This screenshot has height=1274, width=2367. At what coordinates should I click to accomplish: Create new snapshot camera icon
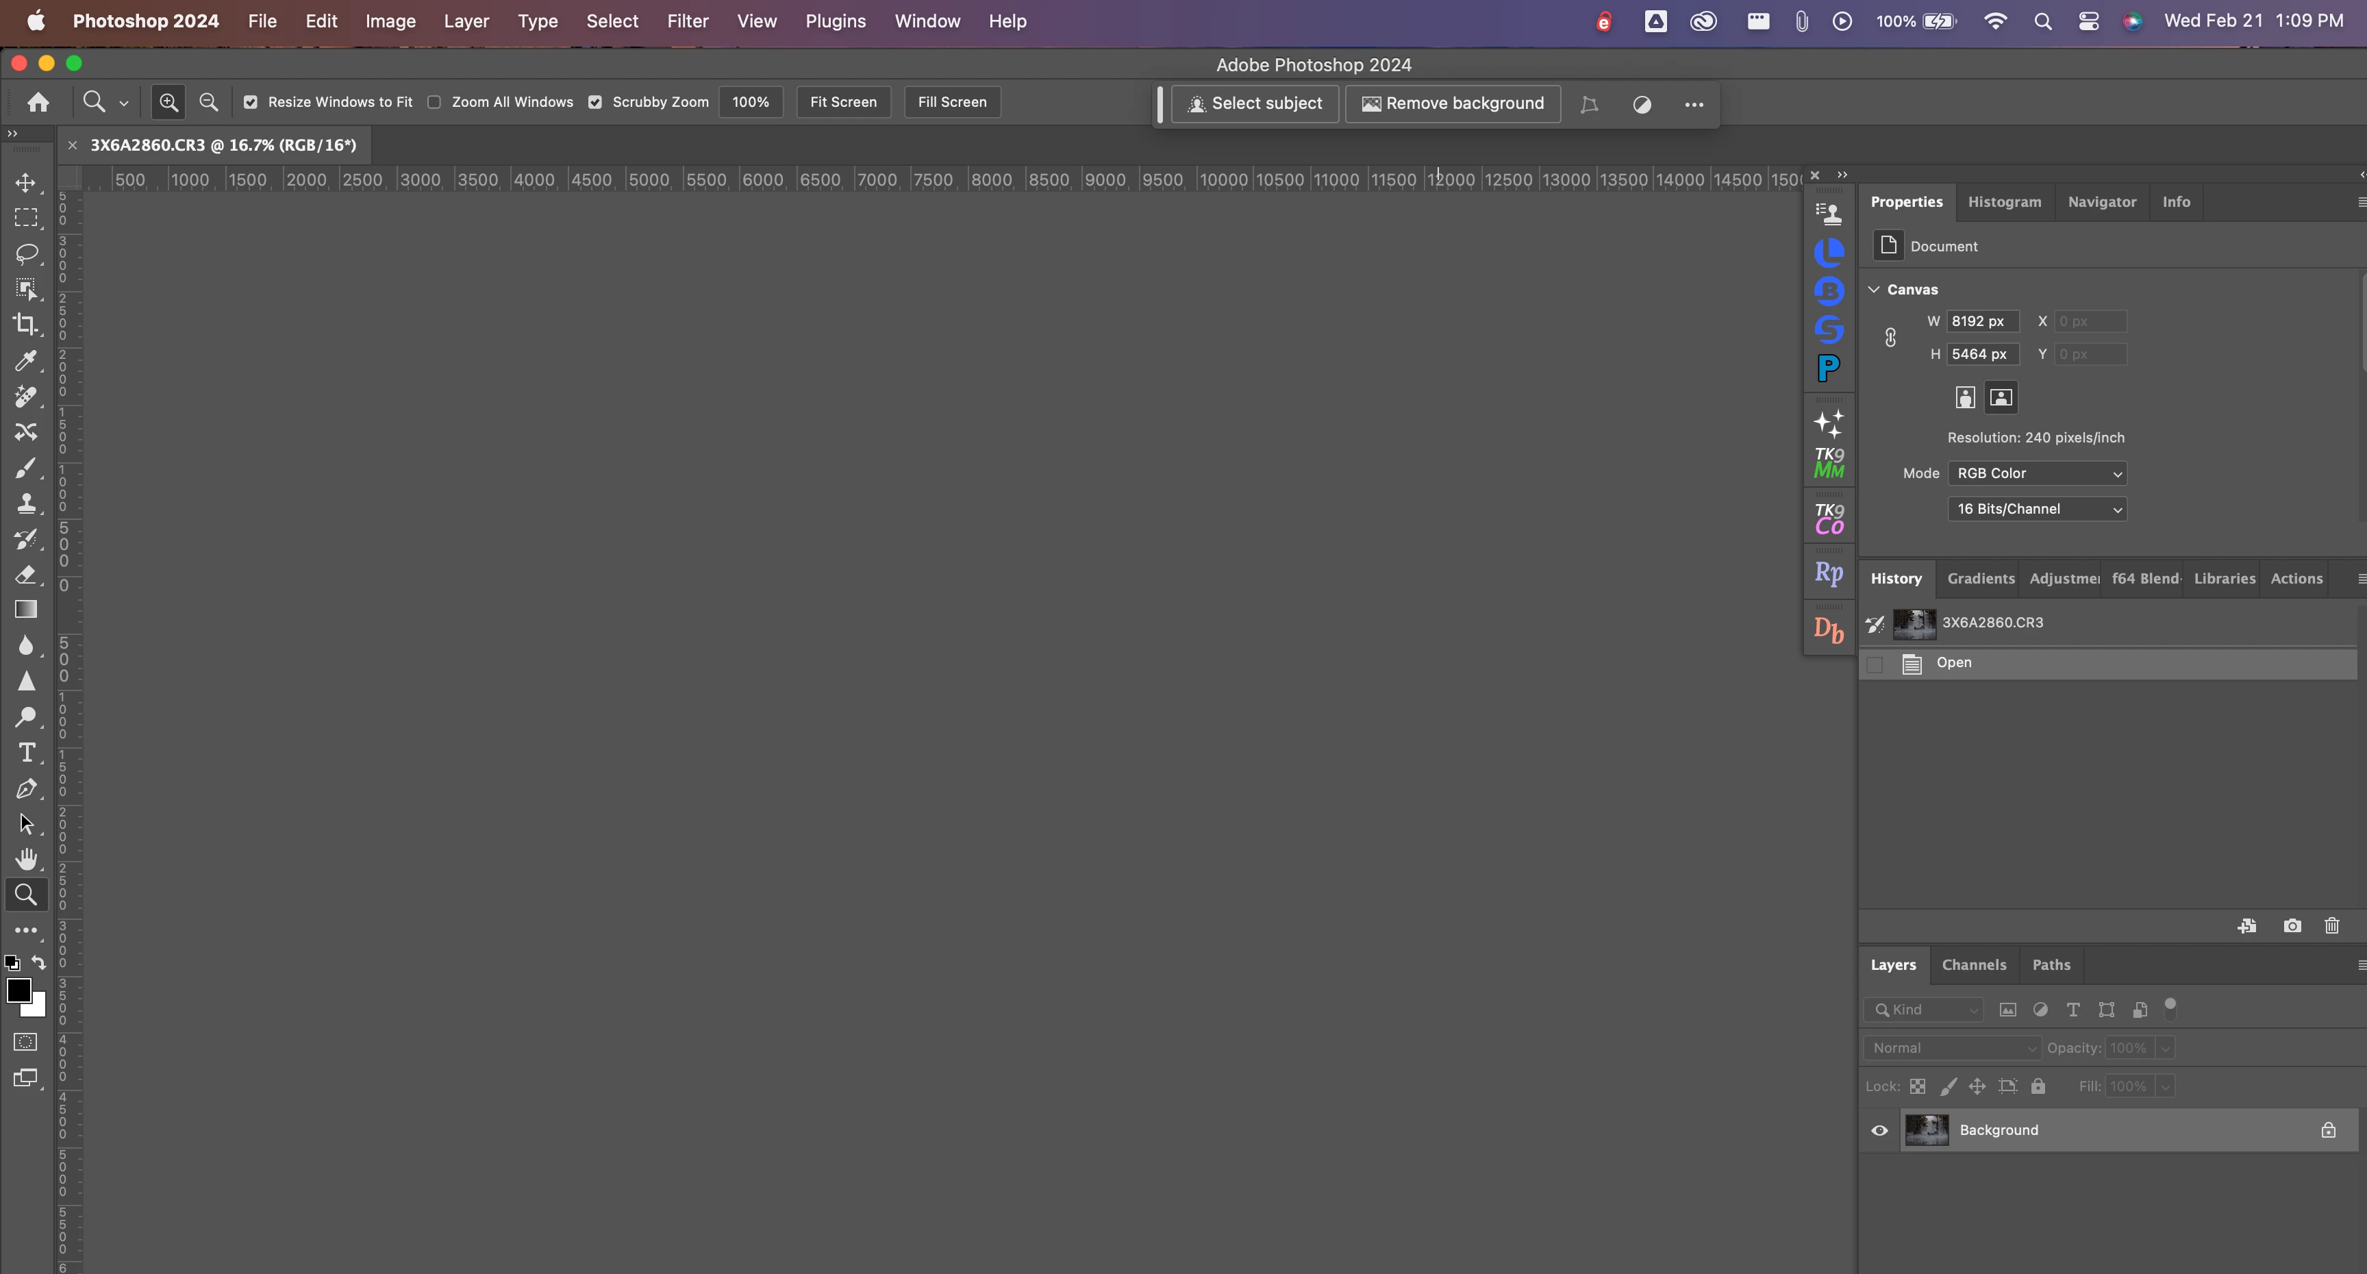point(2292,925)
